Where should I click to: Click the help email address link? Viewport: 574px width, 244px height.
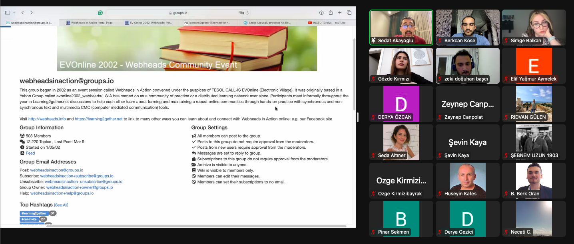click(x=62, y=193)
